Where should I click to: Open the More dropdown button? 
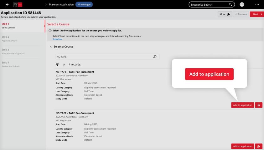pos(225,14)
